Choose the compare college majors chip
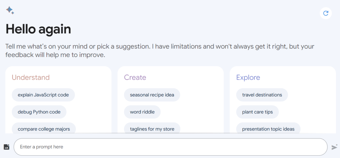 click(x=44, y=128)
